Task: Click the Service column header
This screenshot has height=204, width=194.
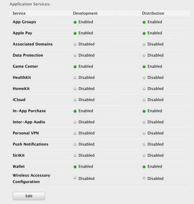Action: (19, 13)
